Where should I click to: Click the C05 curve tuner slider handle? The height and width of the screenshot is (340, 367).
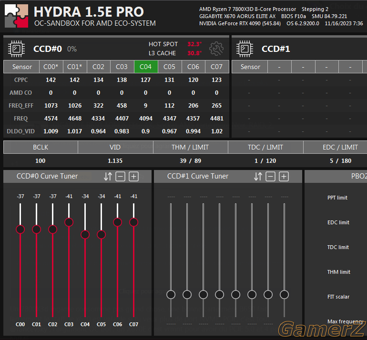[101, 235]
